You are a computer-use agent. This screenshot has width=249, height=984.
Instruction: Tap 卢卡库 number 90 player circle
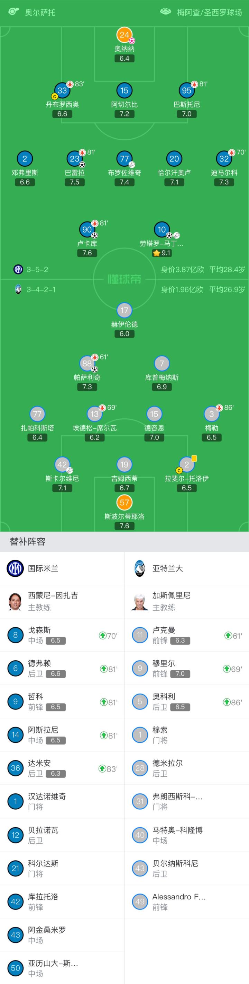tap(87, 229)
